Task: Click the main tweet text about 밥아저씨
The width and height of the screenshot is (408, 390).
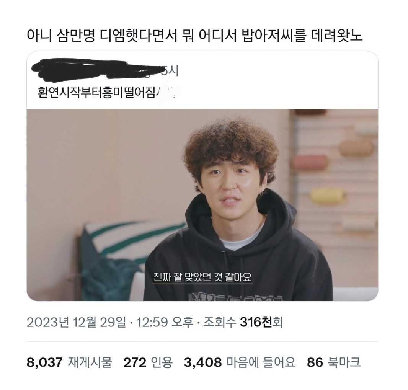Action: (x=194, y=36)
